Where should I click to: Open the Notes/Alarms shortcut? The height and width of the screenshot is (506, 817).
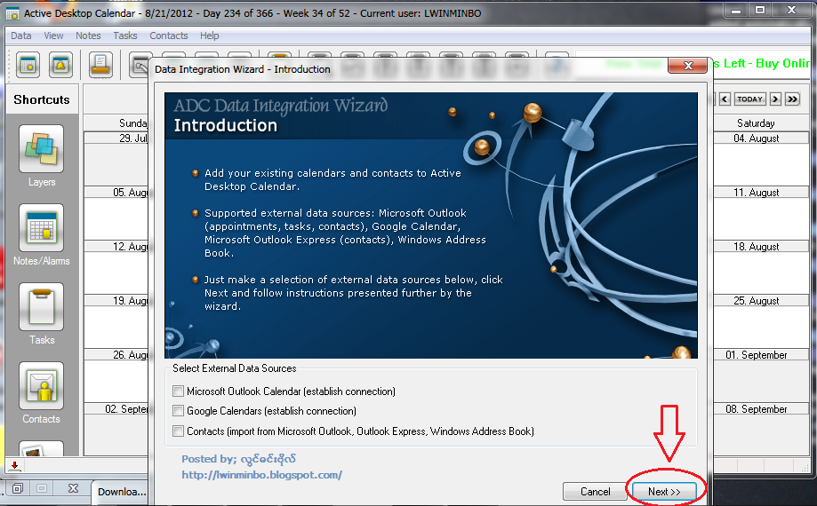point(41,228)
